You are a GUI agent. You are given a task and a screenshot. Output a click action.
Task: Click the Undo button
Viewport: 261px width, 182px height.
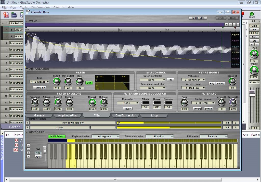point(221,18)
